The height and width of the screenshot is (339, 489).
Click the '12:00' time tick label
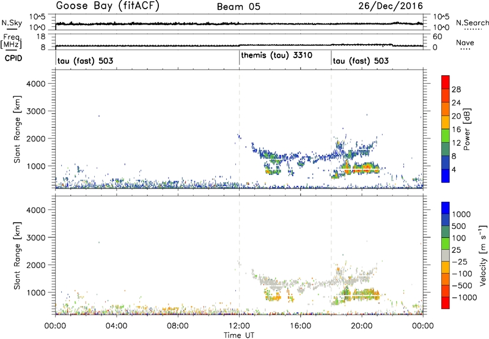pyautogui.click(x=239, y=326)
